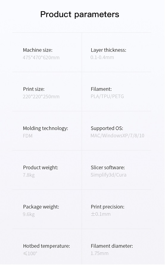Select the Layer thickness label
165x266 pixels.
(108, 50)
